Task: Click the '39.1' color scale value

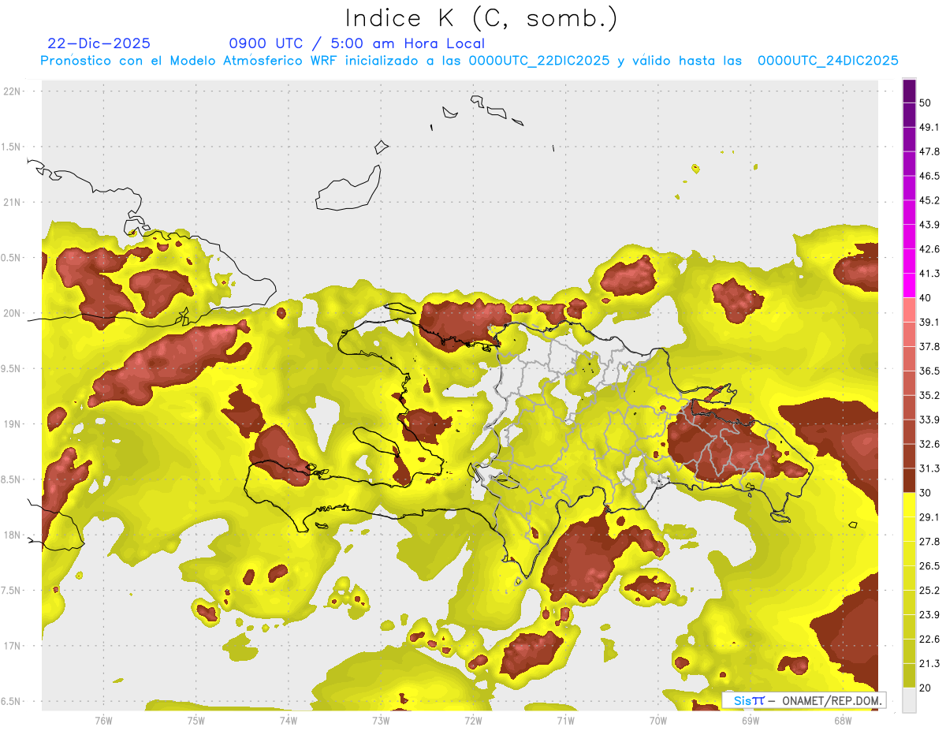Action: pyautogui.click(x=929, y=323)
